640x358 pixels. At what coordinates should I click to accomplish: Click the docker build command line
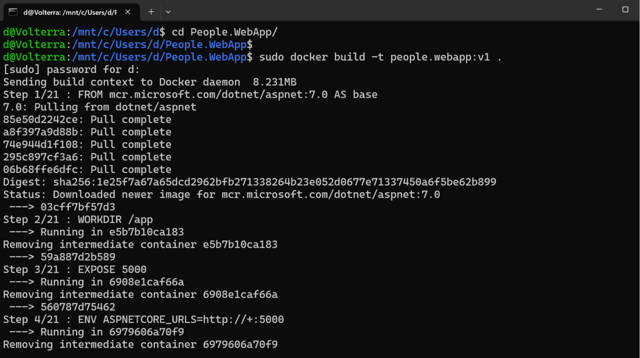(x=380, y=56)
